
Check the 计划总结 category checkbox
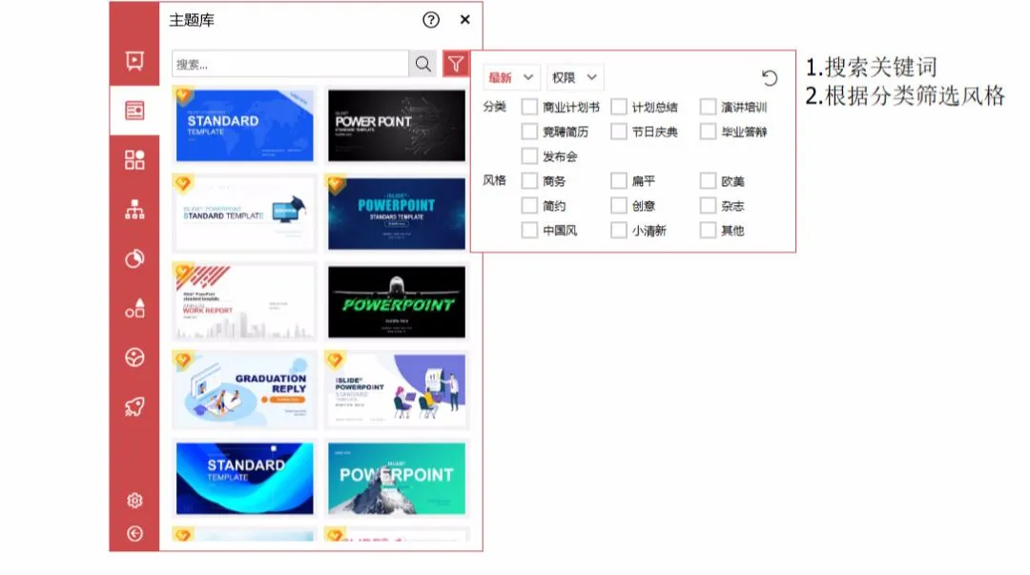pos(619,107)
